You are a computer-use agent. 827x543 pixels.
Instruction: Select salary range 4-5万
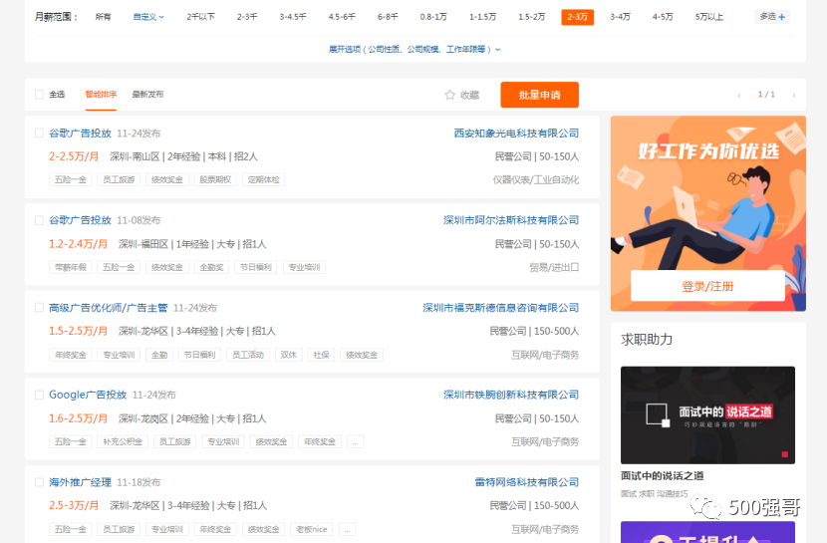point(663,17)
